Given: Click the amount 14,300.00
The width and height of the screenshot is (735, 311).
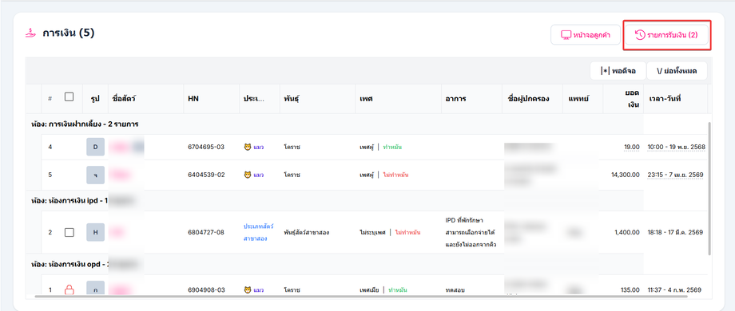Looking at the screenshot, I should pos(626,175).
